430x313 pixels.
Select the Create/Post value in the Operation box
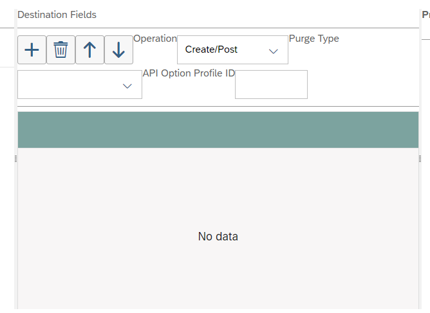point(211,49)
